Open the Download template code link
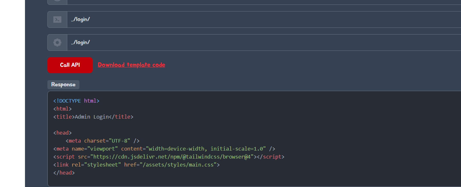This screenshot has width=461, height=187. click(x=131, y=65)
